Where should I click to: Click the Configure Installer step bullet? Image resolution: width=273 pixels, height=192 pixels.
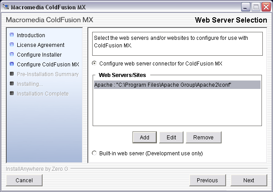[x=12, y=54]
